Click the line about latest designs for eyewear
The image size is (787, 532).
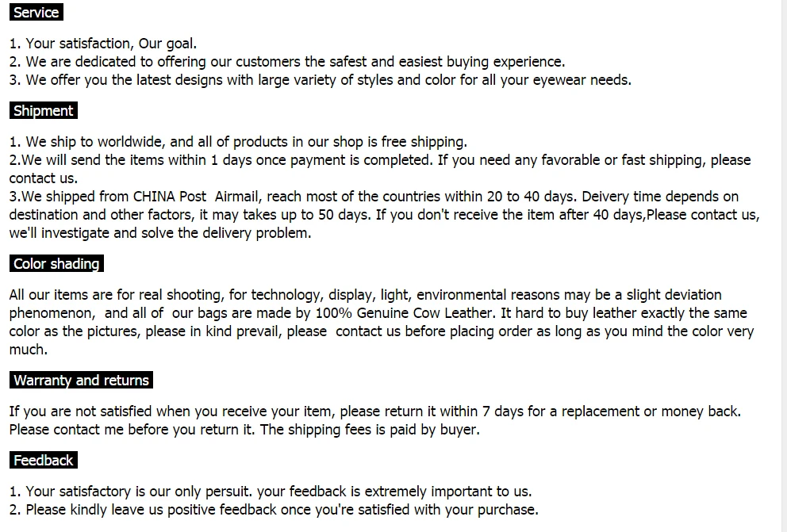click(321, 80)
